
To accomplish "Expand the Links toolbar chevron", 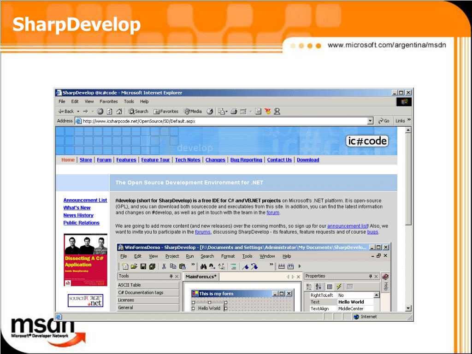I will 409,120.
